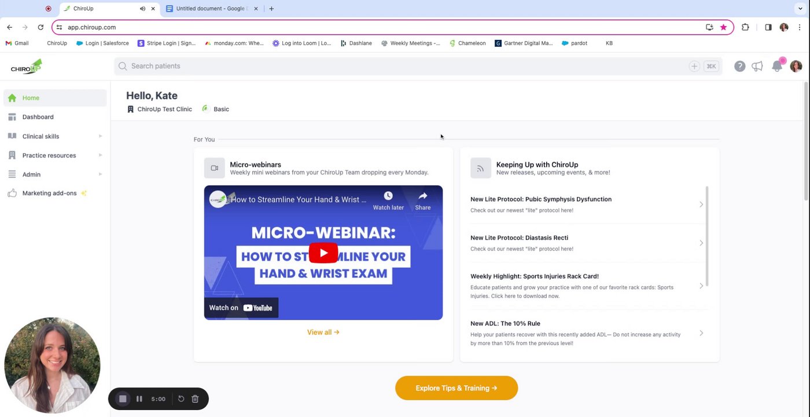810x417 pixels.
Task: Click the ⌘K shortcut badge
Action: pyautogui.click(x=711, y=66)
